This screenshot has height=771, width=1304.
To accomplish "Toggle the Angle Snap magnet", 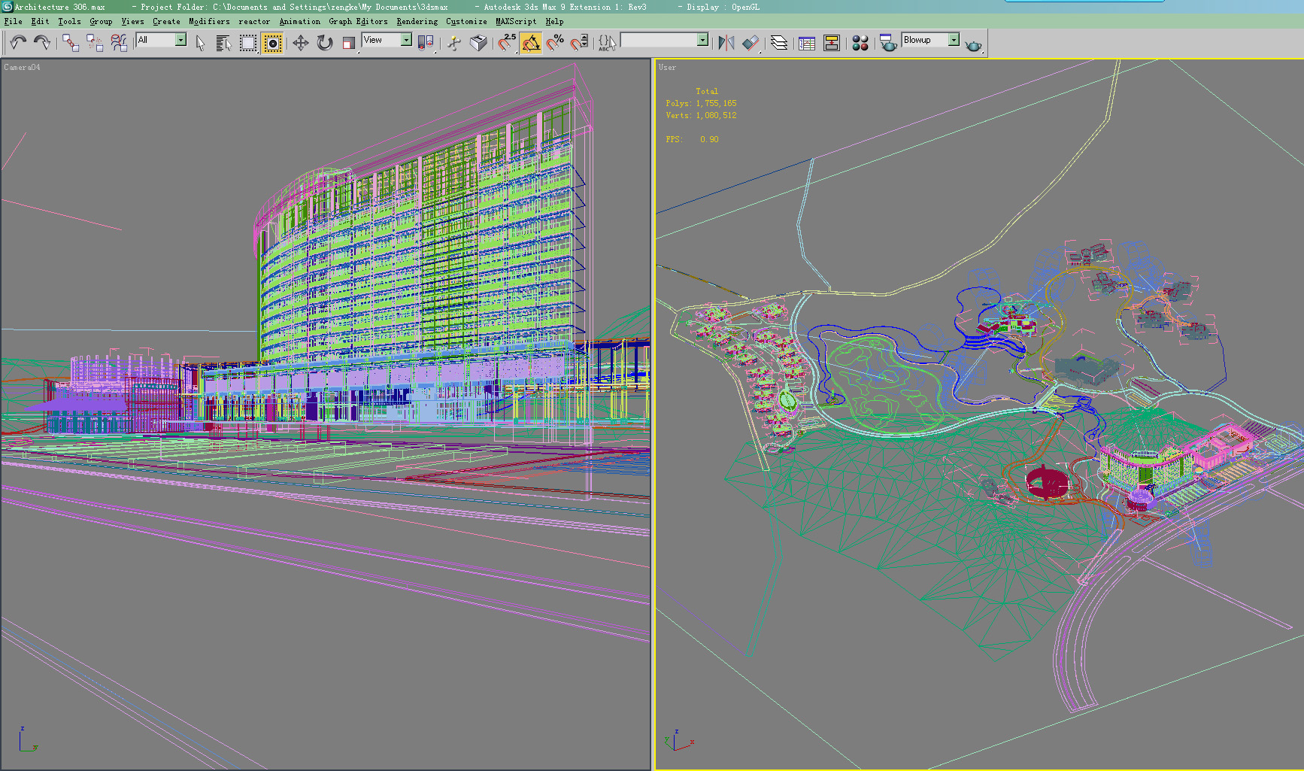I will 531,43.
